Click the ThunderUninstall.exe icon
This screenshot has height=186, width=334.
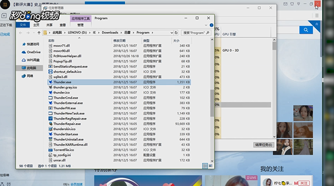[51, 139]
